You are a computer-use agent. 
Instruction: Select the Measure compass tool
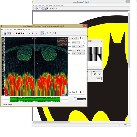point(55,33)
